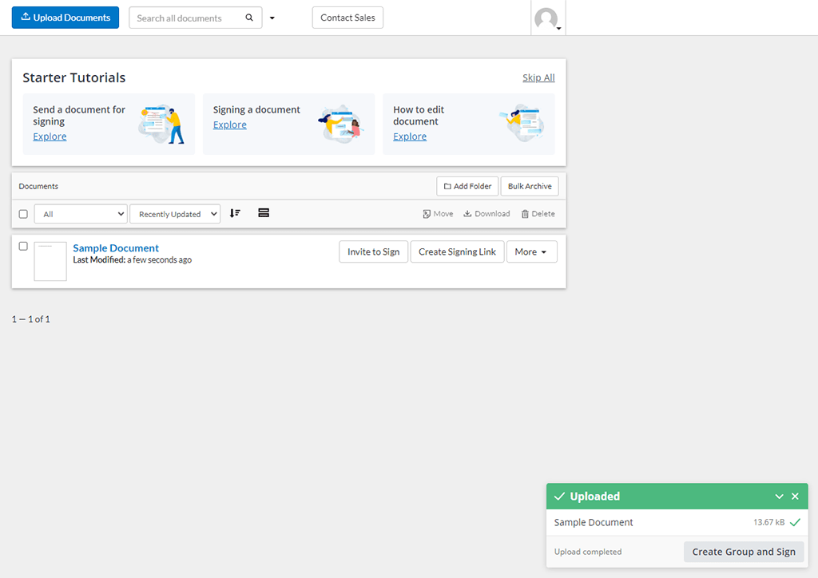
Task: Click Create Signing Link button
Action: click(457, 251)
